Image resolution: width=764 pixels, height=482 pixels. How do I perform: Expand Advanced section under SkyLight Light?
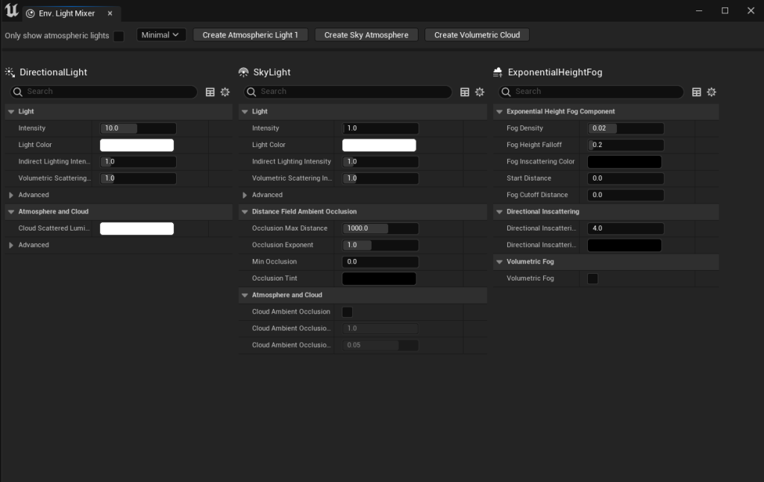(245, 195)
